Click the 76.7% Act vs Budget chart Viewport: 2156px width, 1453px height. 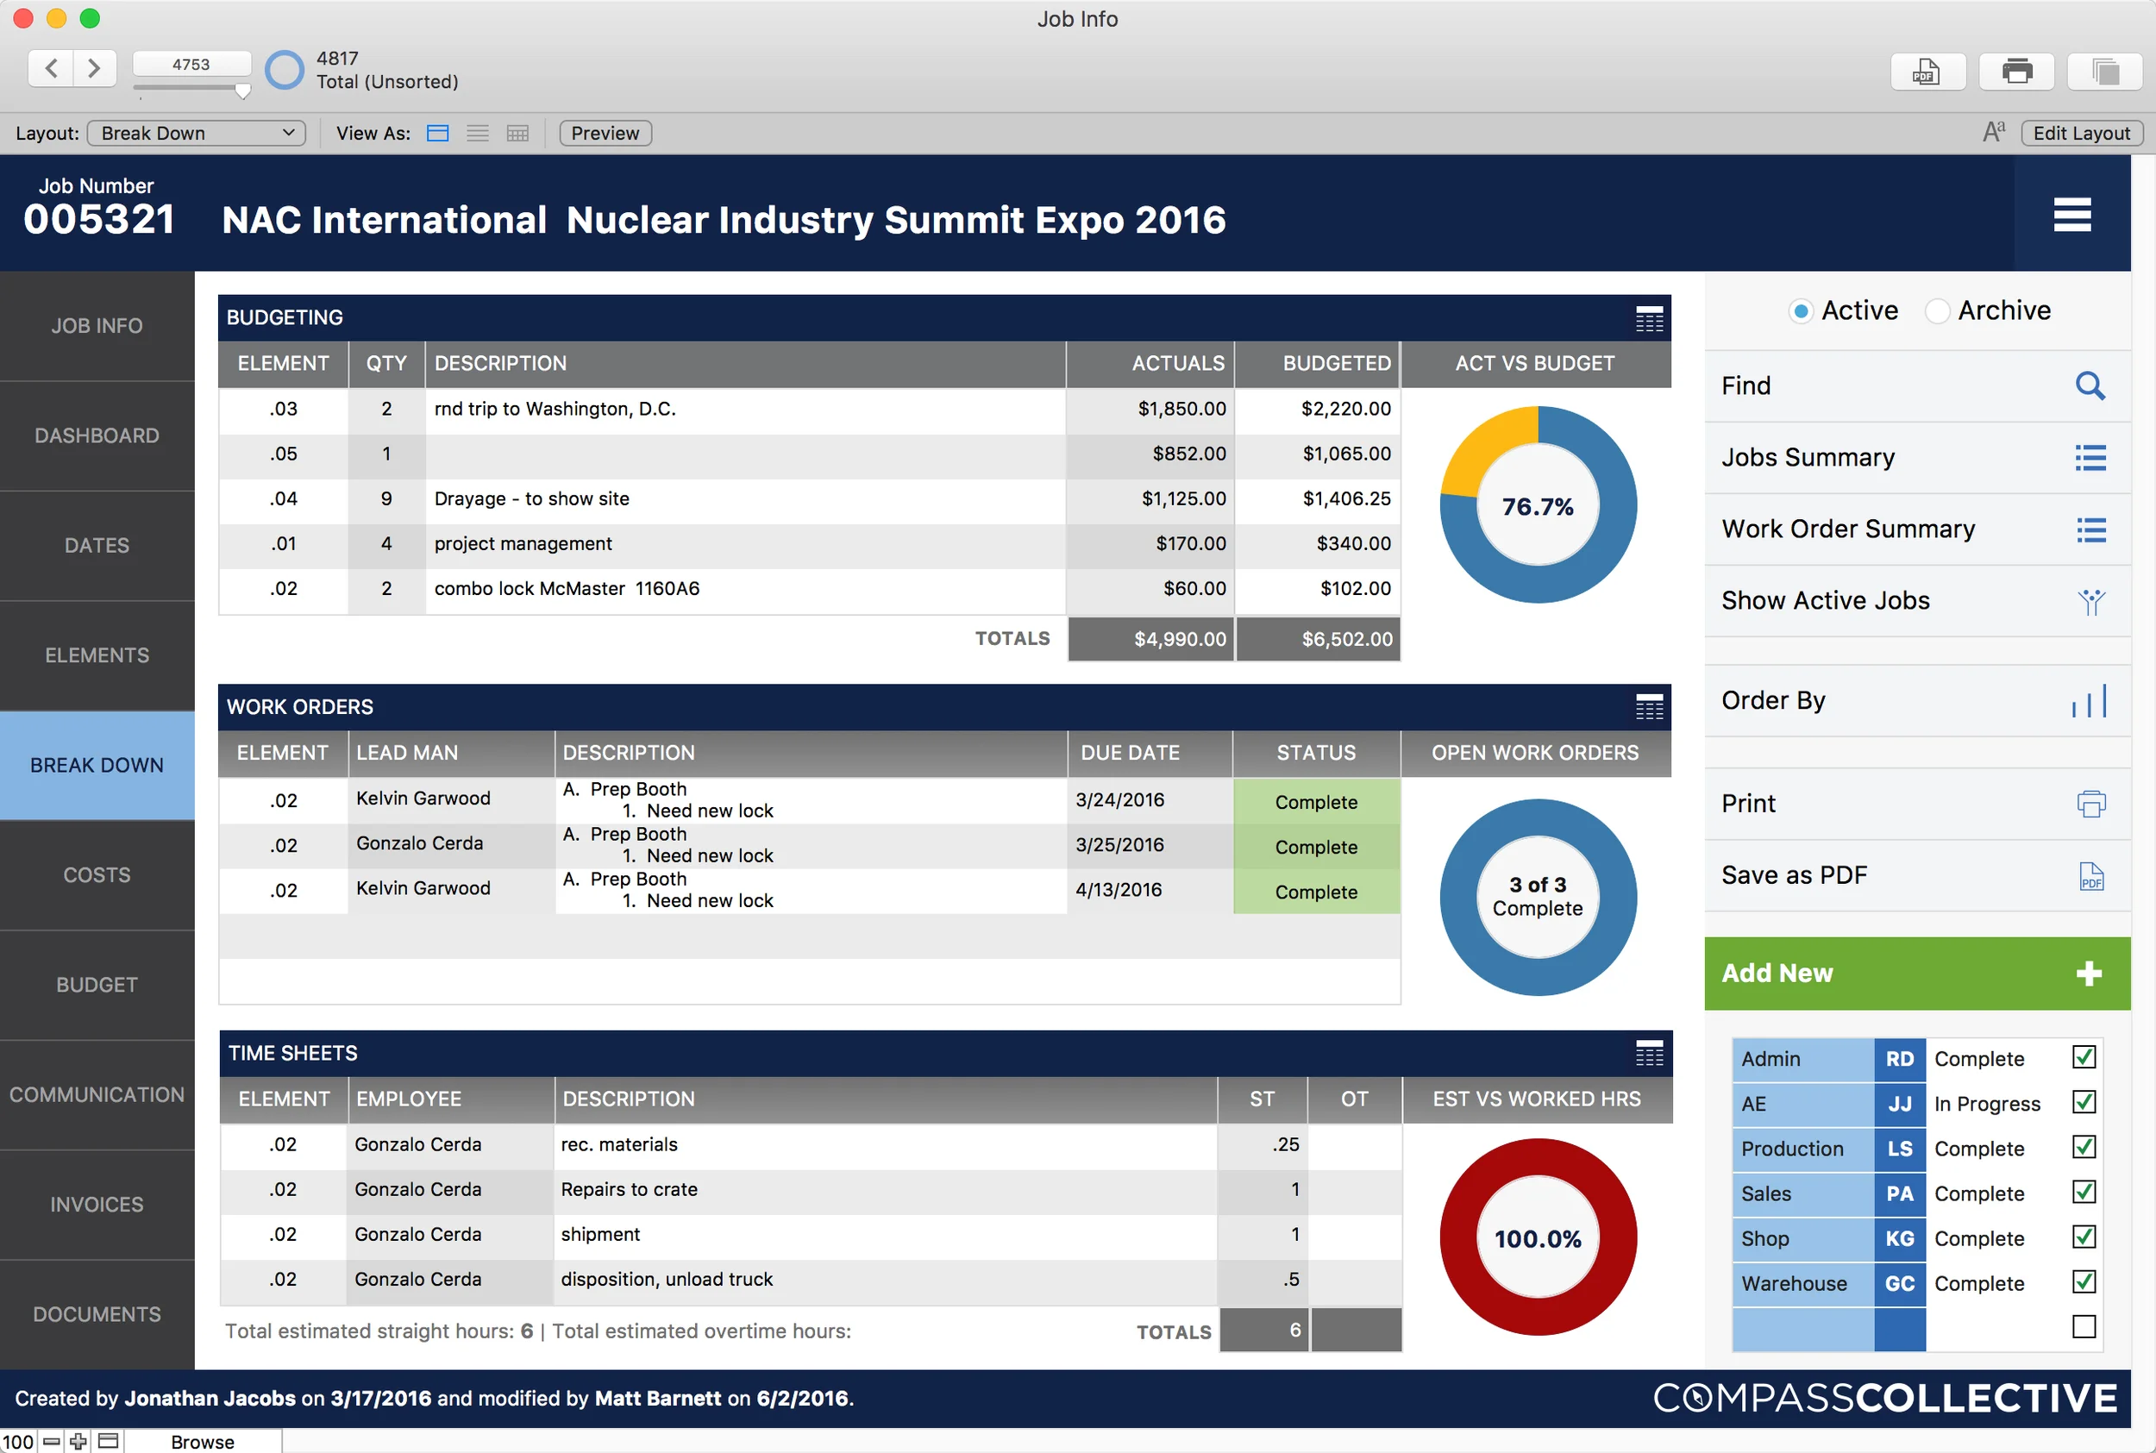[1538, 506]
